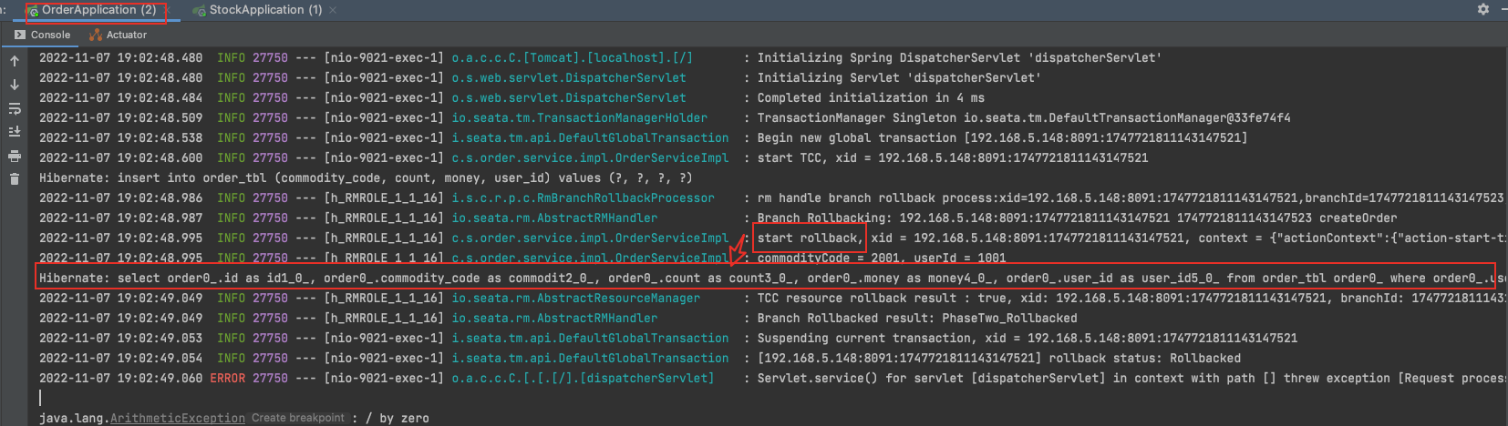The image size is (1508, 426).
Task: Close the StockApplication (1) tab
Action: click(333, 10)
